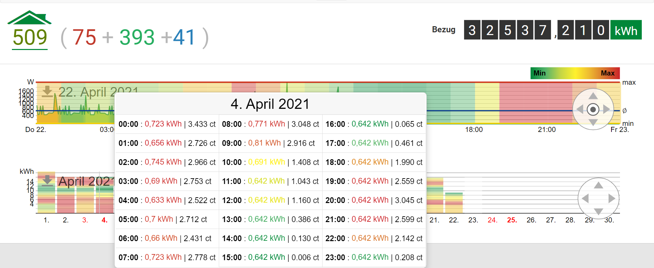Click center reset button of daily chart navigator
The height and width of the screenshot is (268, 654).
593,110
